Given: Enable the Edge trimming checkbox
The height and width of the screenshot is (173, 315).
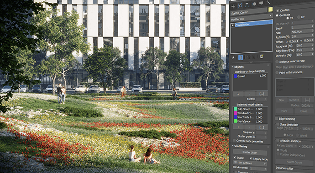Looking at the screenshot, I should click(277, 118).
